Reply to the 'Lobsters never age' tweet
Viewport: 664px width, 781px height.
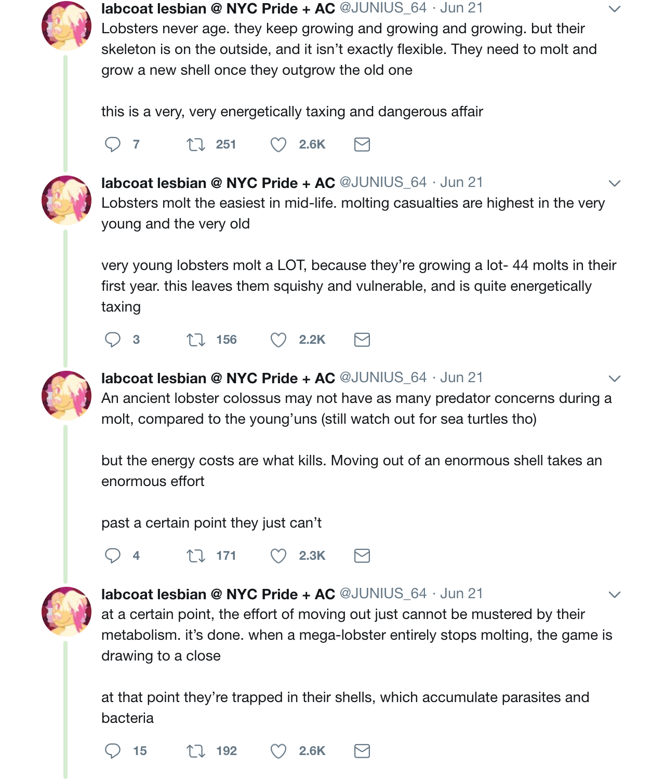pyautogui.click(x=113, y=144)
